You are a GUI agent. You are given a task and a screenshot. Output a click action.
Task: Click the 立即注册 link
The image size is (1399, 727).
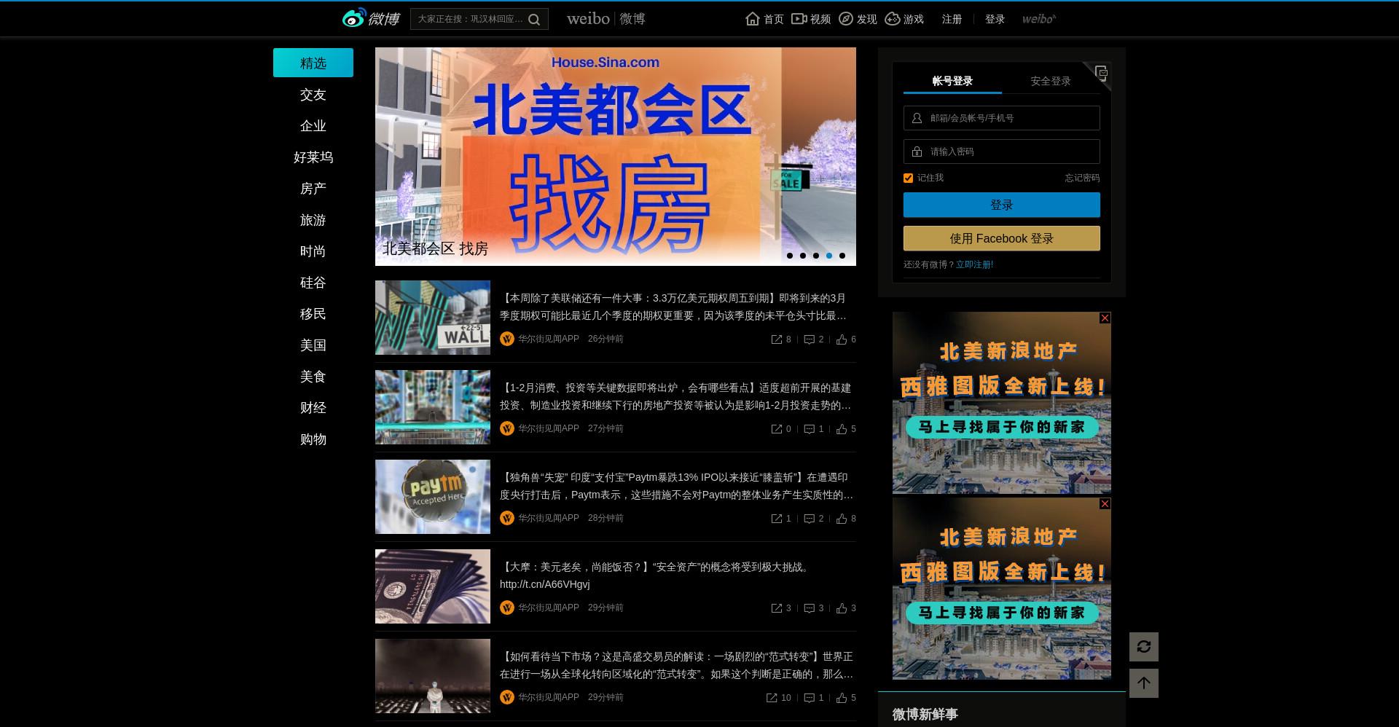tap(974, 264)
